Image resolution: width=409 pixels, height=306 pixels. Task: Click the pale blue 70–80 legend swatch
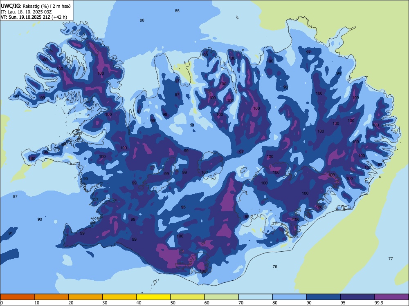[x=255, y=297]
